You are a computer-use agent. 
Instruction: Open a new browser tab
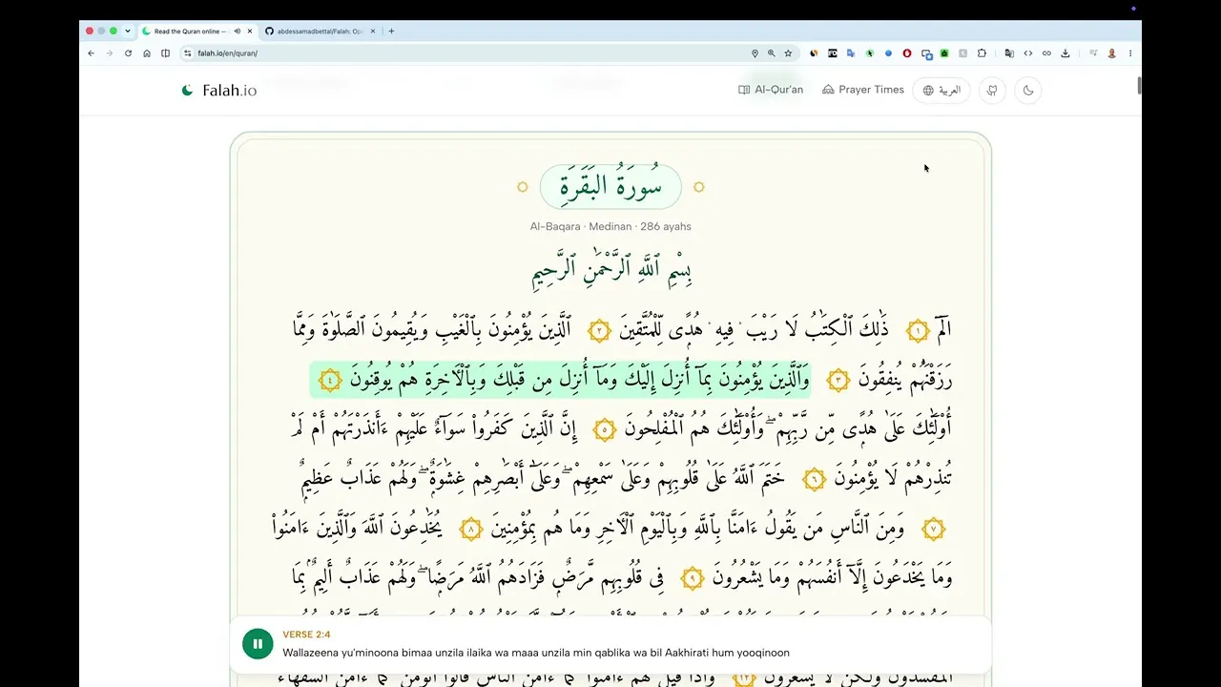click(391, 31)
